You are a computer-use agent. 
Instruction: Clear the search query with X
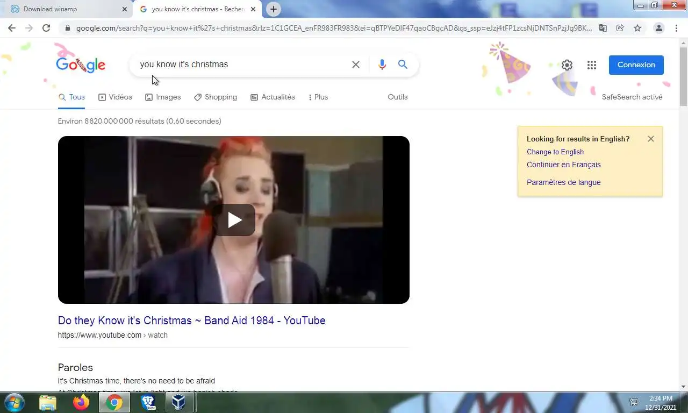(356, 65)
